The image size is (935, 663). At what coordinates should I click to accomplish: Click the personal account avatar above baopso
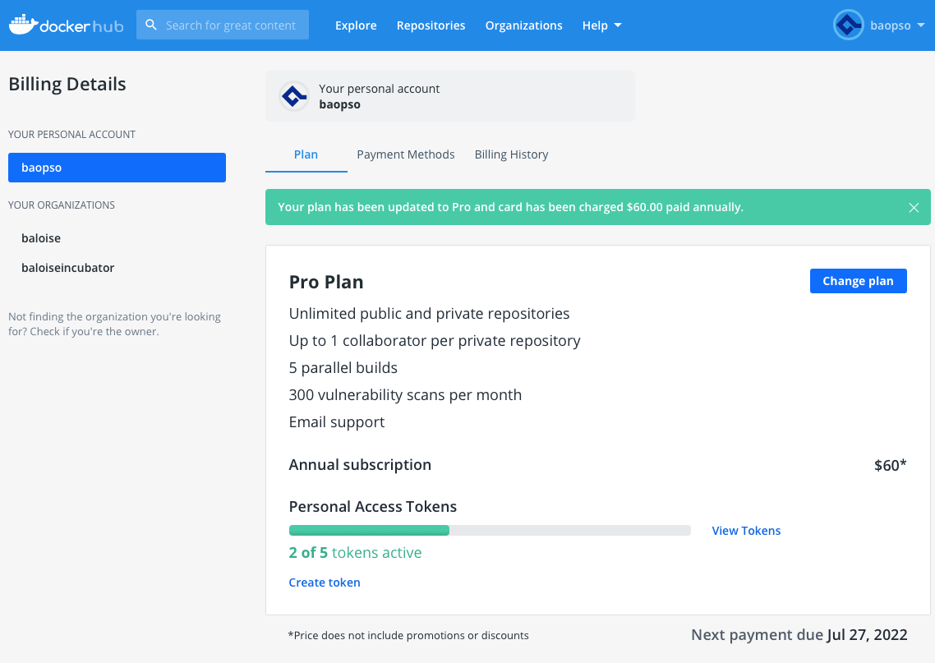(292, 94)
